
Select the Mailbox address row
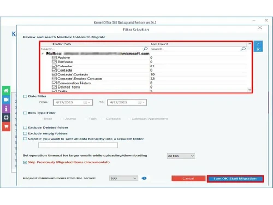tap(98, 54)
